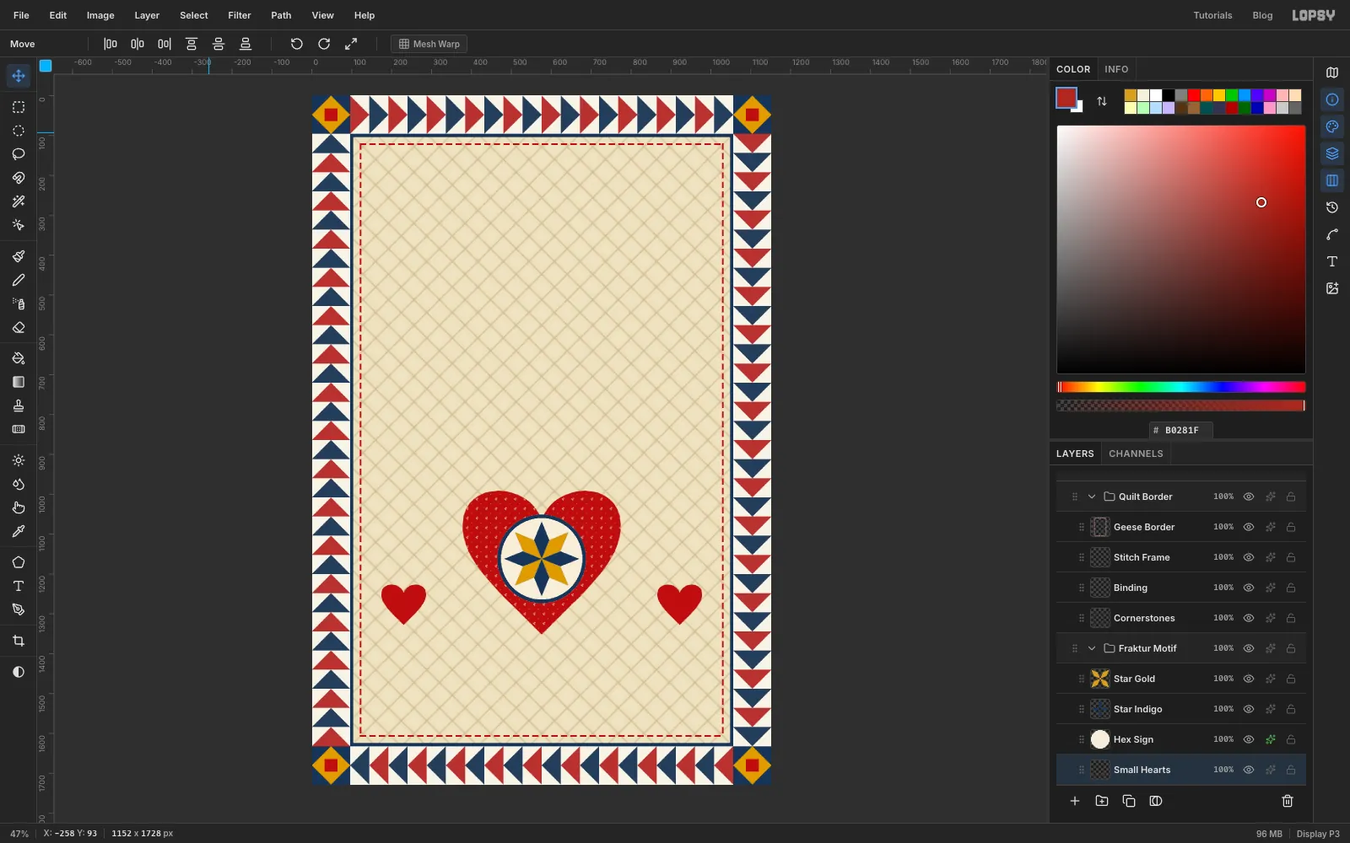Toggle visibility of Star Gold layer
Viewport: 1350px width, 843px height.
pos(1249,679)
